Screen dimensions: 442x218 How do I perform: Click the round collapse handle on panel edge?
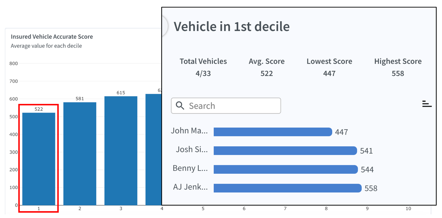coord(165,26)
